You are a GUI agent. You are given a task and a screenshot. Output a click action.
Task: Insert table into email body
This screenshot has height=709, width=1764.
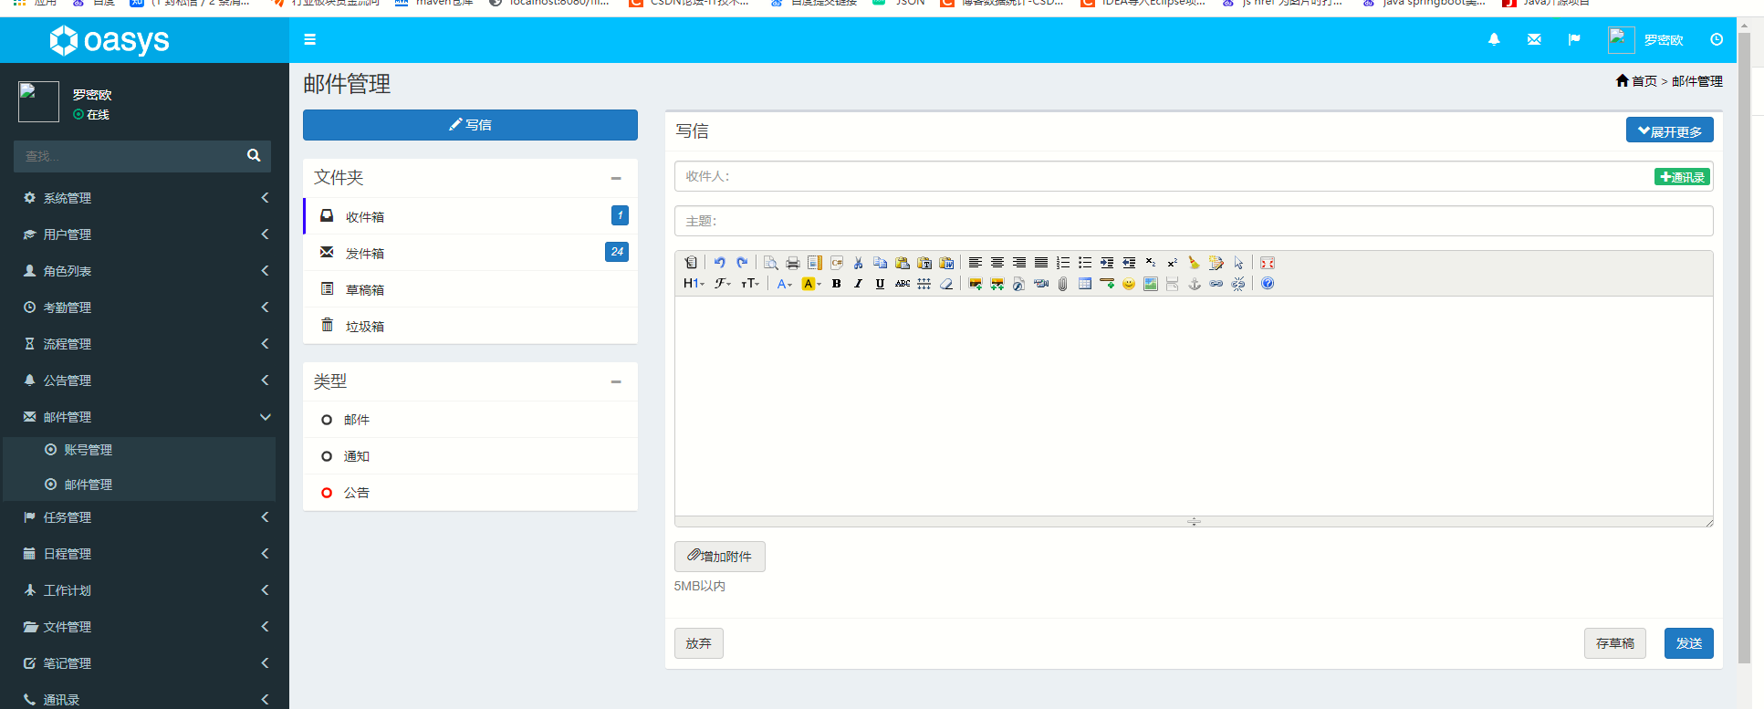click(1085, 284)
